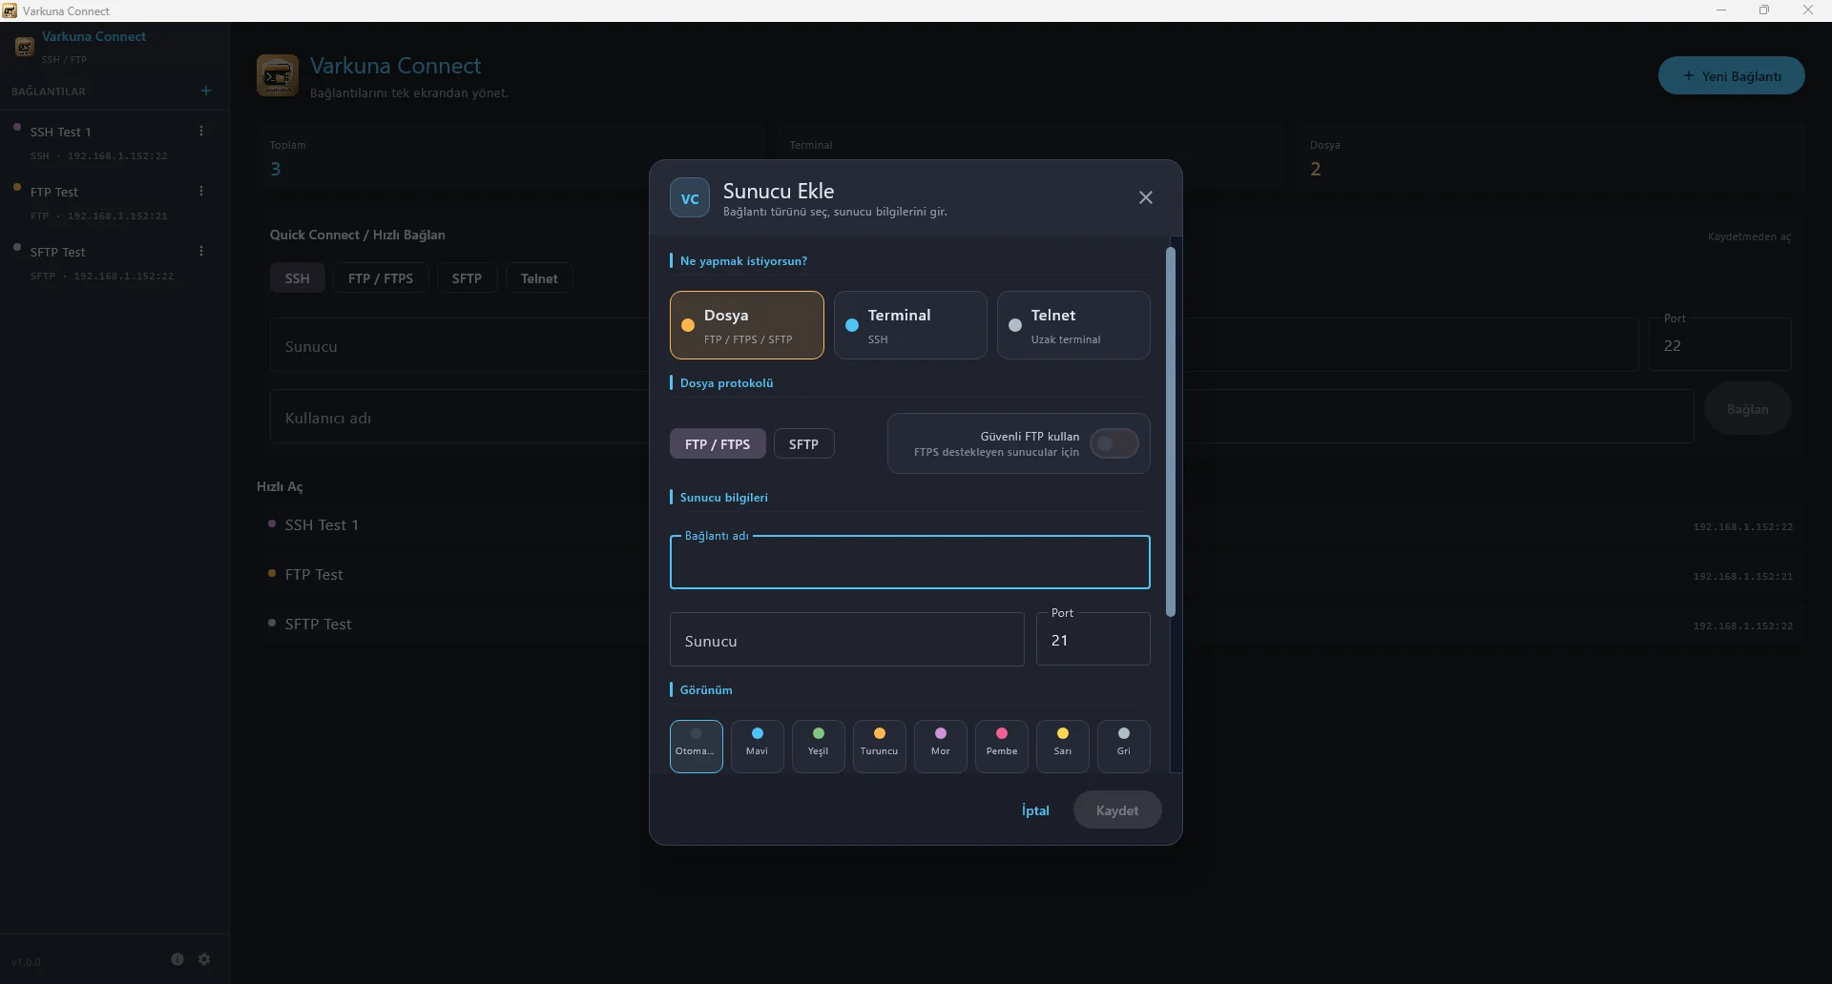Select Dosya connection type card

coord(746,325)
